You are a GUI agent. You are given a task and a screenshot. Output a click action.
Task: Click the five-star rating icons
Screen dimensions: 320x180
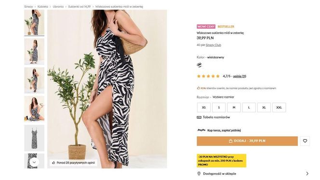(208, 76)
